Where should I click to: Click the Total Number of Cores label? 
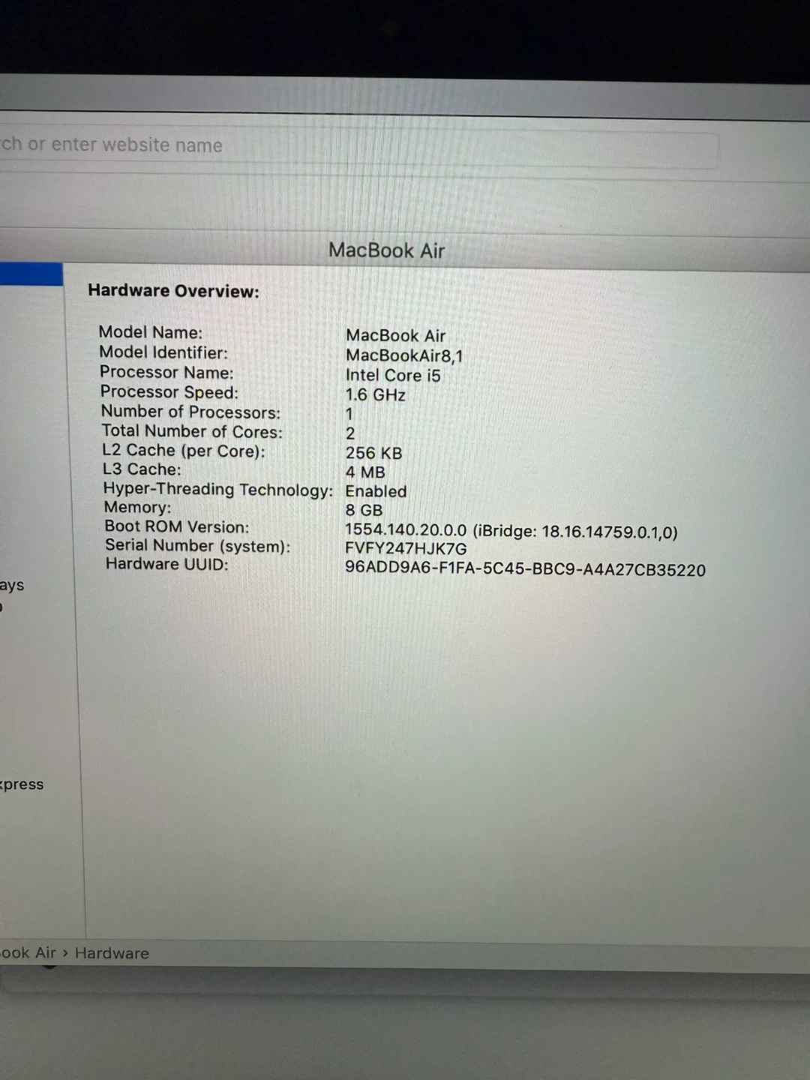coord(192,431)
